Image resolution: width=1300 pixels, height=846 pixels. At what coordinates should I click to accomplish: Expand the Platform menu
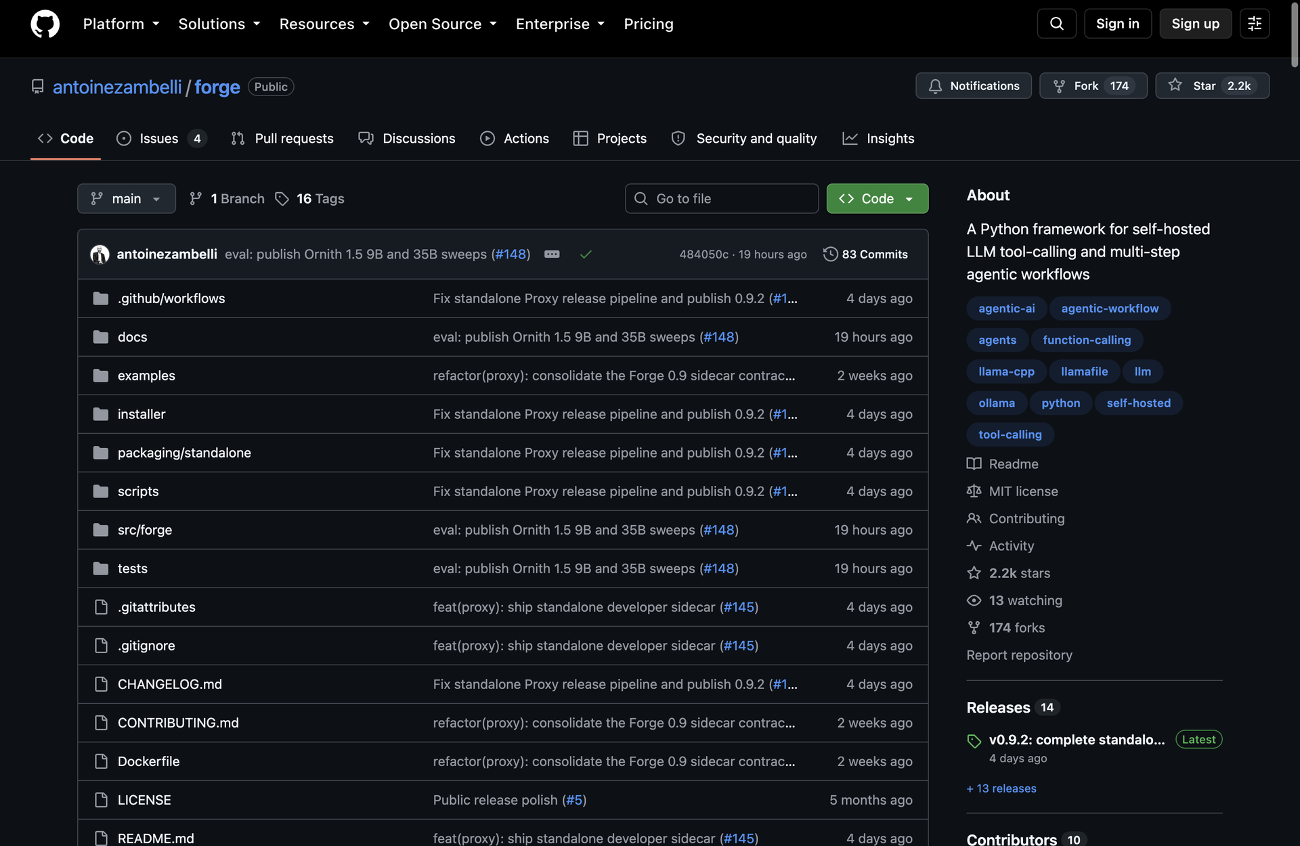[121, 24]
